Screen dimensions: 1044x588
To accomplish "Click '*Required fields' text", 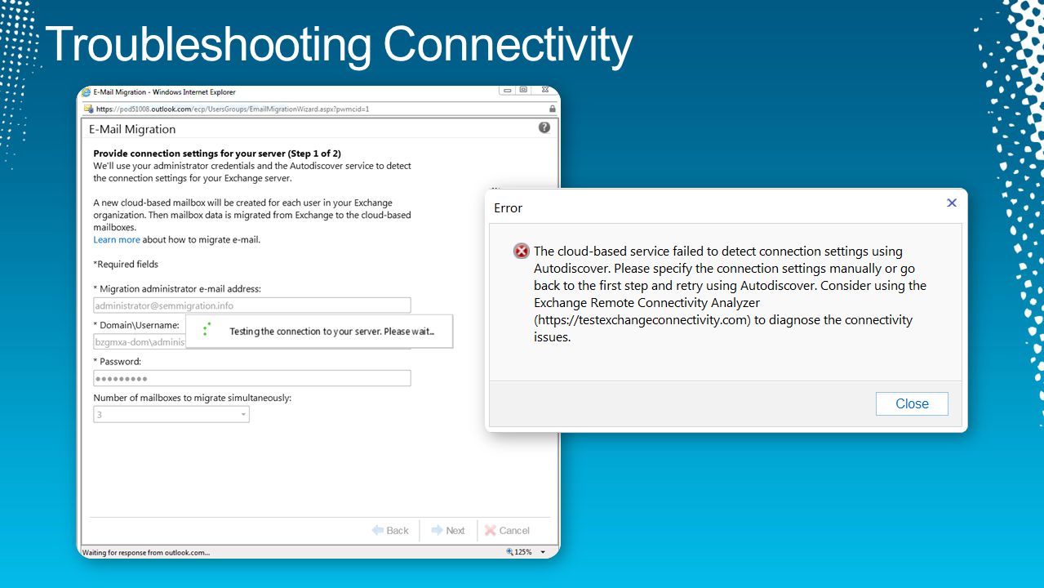I will pyautogui.click(x=126, y=264).
